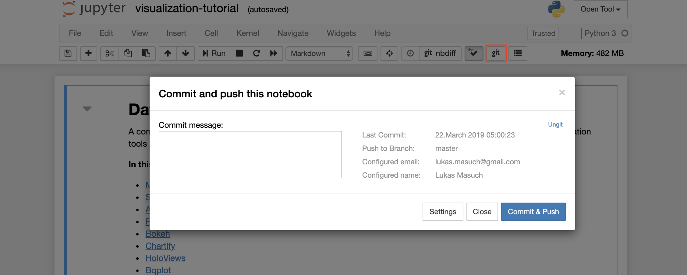Viewport: 687px width, 275px height.
Task: Restart and run all with fast-forward icon
Action: [x=274, y=53]
